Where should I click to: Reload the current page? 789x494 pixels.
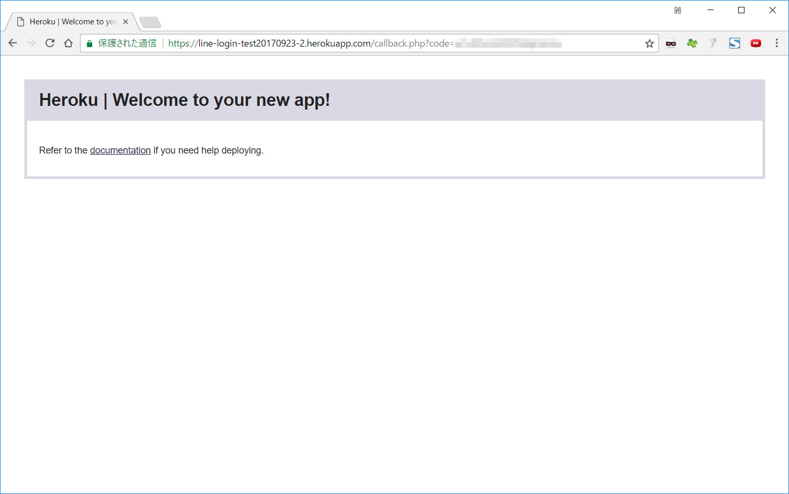click(50, 43)
